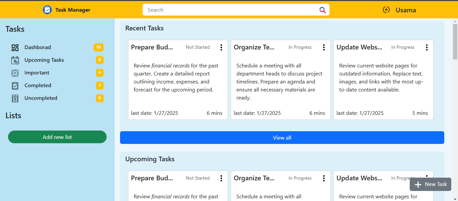Image resolution: width=458 pixels, height=201 pixels.
Task: Click the Task Manager clipboard logo icon
Action: [47, 10]
